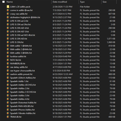Screen dimensions: 121x121
Task: Open the Lilith's 20 adlib pack folder icon
Action: [x=8, y=7]
